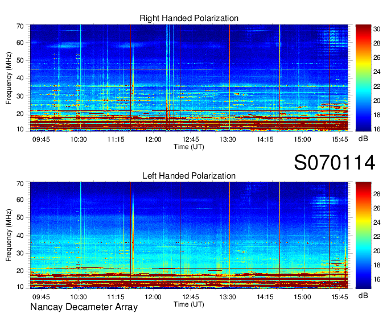The image size is (387, 314).
Task: Click inside the Right Handed Polarization spectrogram
Action: pyautogui.click(x=189, y=78)
